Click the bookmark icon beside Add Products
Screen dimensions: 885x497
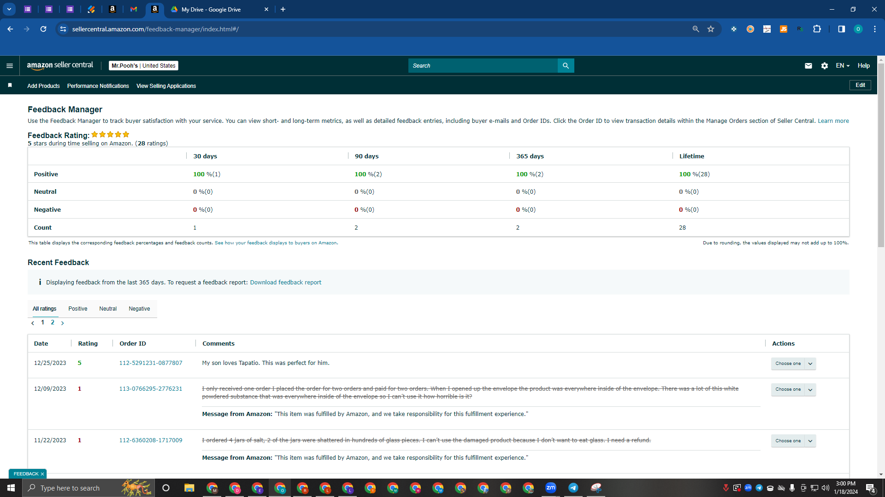pos(10,86)
